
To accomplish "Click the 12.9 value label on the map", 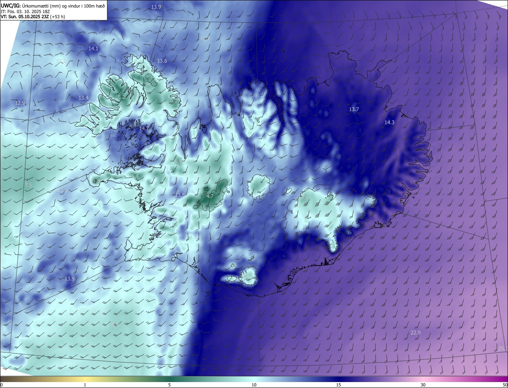I will pyautogui.click(x=20, y=103).
